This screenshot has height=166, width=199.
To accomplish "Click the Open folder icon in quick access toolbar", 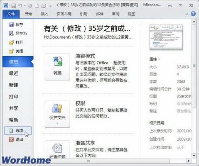I will point(43,6).
